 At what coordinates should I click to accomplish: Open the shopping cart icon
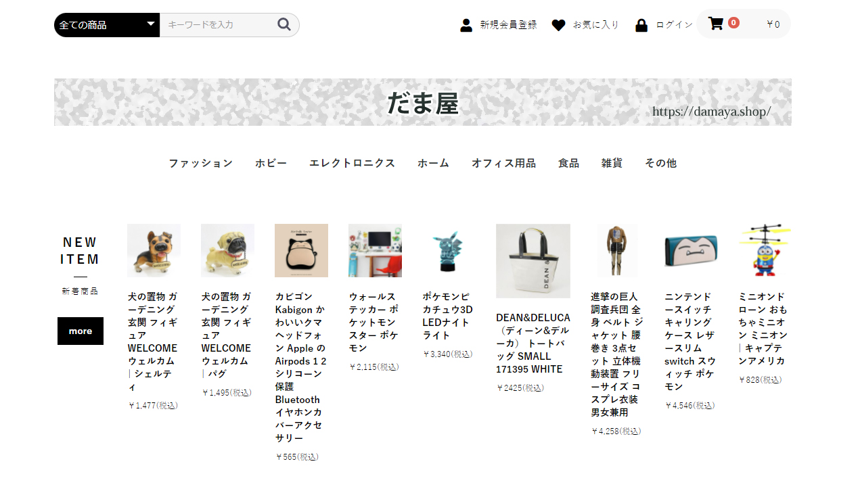pyautogui.click(x=715, y=24)
